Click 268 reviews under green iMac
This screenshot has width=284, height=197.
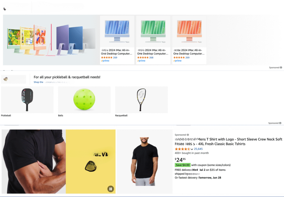tap(151, 58)
